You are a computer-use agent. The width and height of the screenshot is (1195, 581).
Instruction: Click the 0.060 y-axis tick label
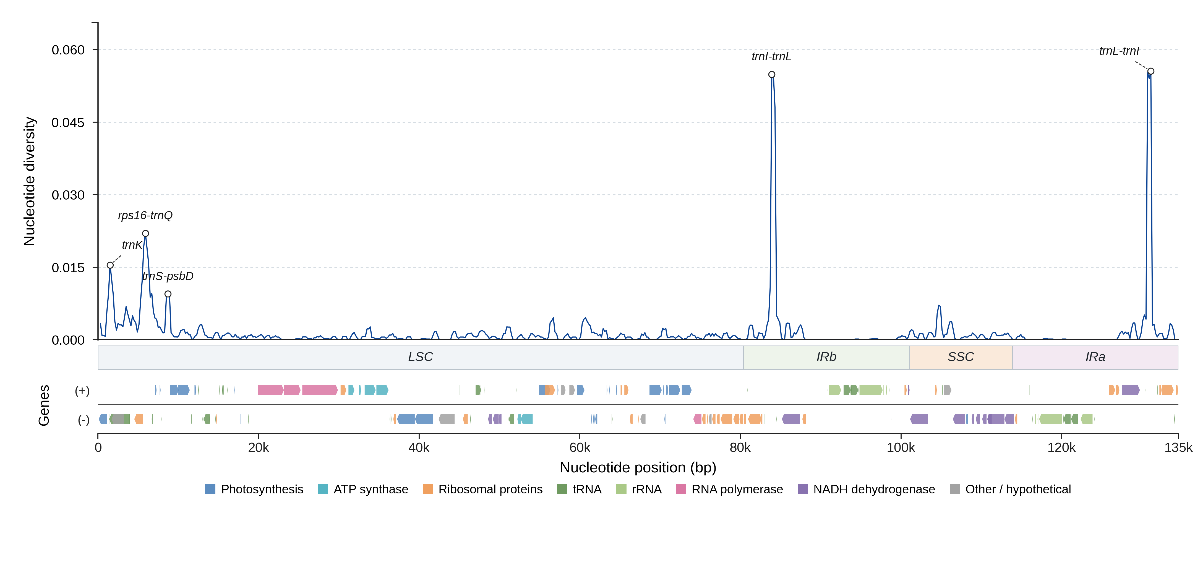[x=68, y=50]
